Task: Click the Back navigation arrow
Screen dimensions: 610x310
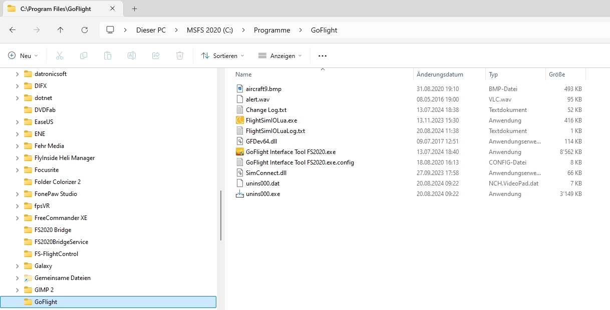Action: pos(13,30)
